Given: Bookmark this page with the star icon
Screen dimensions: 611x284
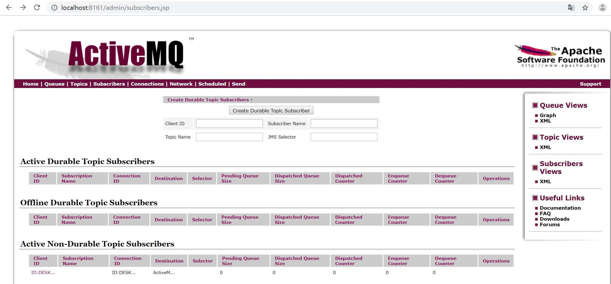Looking at the screenshot, I should 585,8.
